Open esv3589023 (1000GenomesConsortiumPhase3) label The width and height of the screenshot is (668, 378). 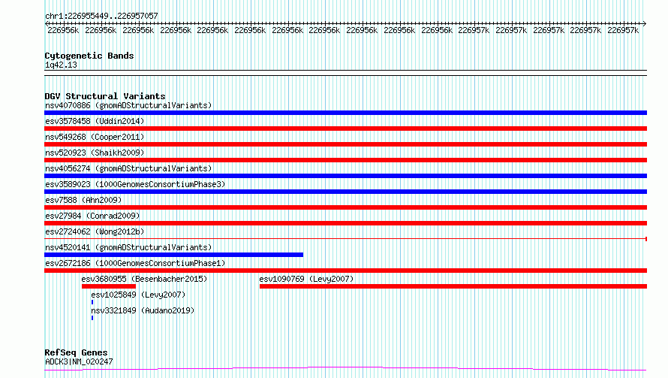pyautogui.click(x=135, y=184)
